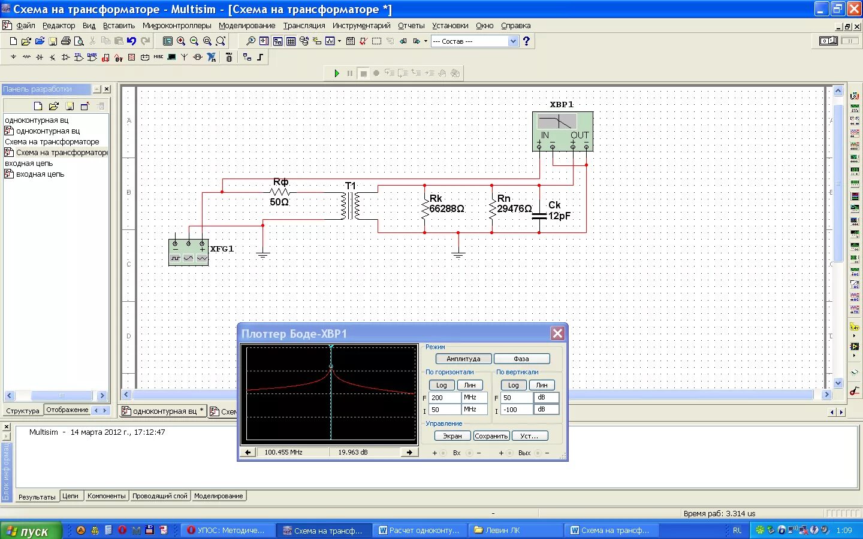This screenshot has height=539, width=863.
Task: Select Амплитуда mode in Bode plotter
Action: click(464, 359)
